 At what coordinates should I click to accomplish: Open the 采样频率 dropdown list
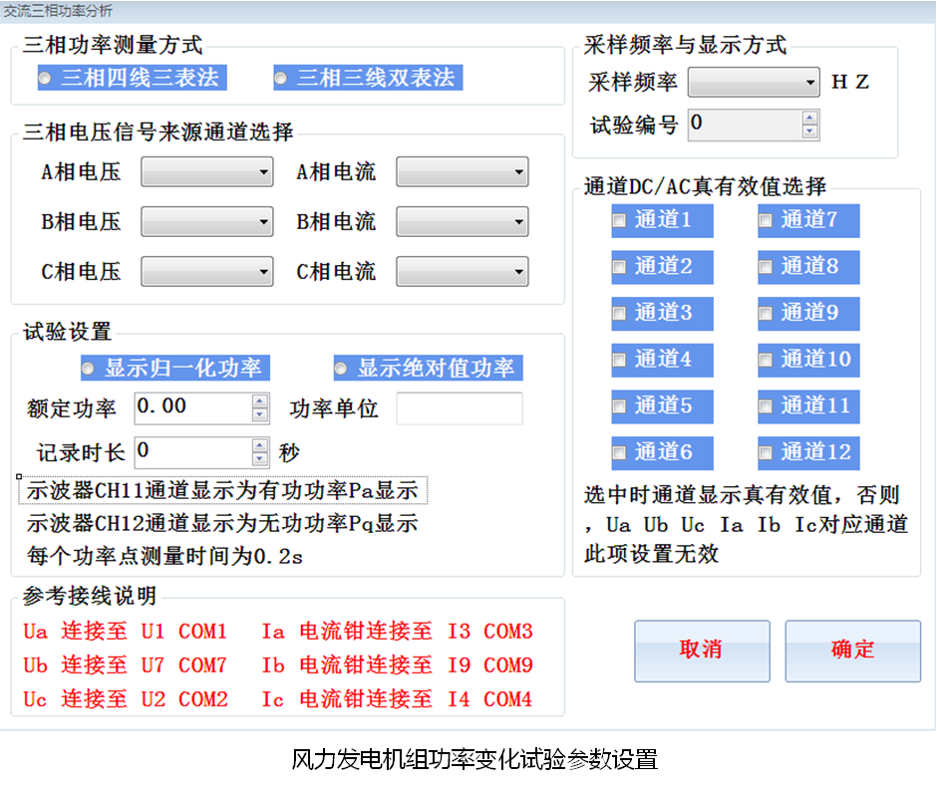coord(754,82)
